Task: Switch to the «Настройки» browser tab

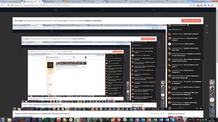Action: (x=95, y=2)
